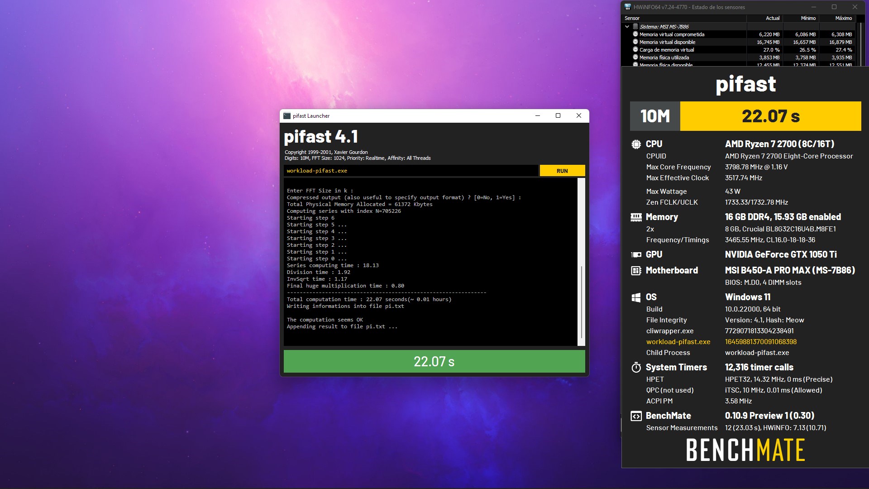Click the Carga de memoria virtual sensor icon
The width and height of the screenshot is (869, 489).
(x=635, y=50)
